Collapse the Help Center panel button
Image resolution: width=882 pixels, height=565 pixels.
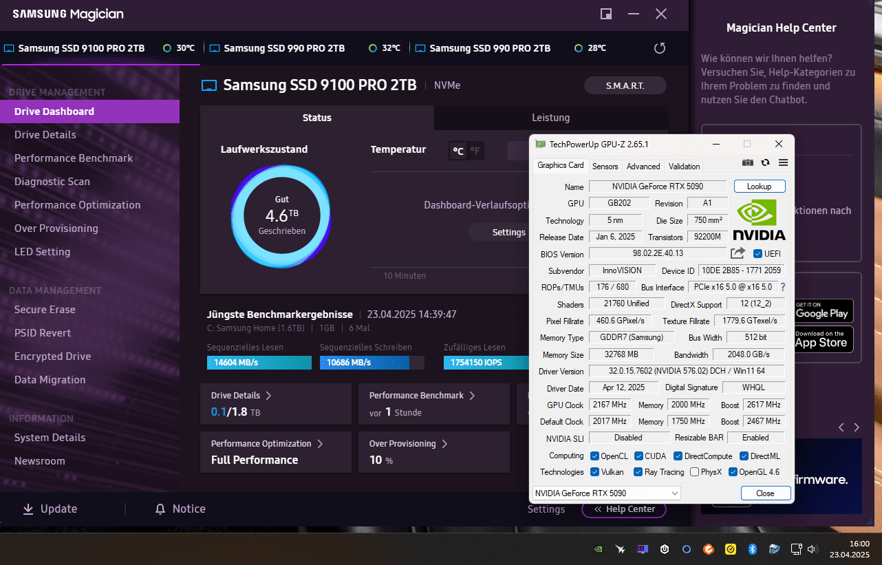[623, 509]
